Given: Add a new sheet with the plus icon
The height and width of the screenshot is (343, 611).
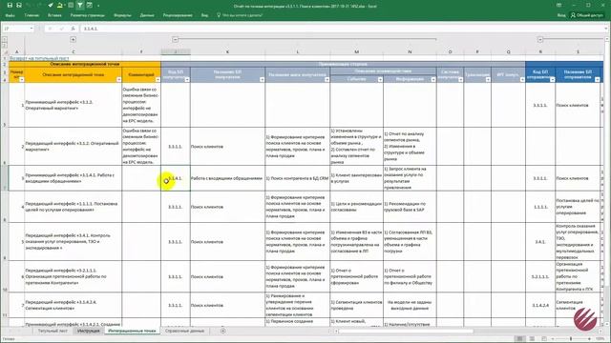Looking at the screenshot, I should point(222,331).
